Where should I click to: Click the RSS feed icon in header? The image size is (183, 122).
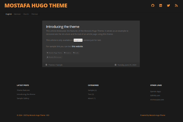[176, 5]
